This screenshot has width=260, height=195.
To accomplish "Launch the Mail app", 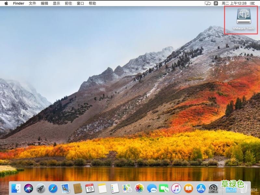I will 65,188.
